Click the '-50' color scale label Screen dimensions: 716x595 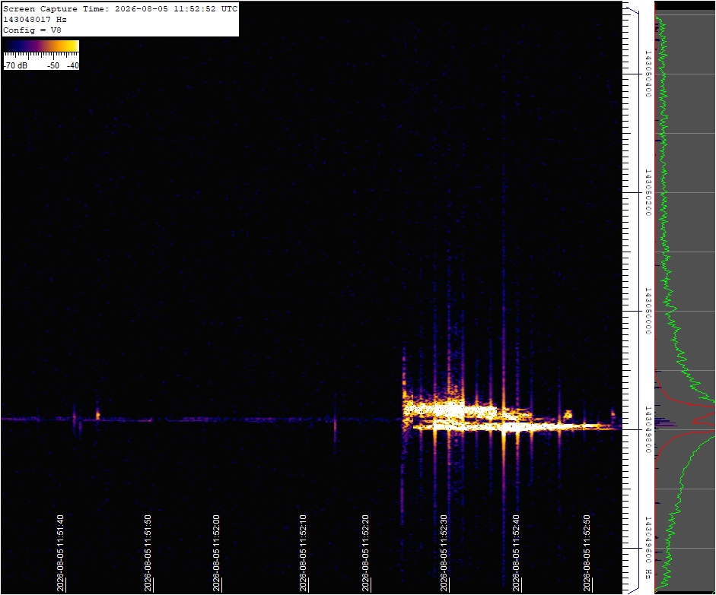53,65
